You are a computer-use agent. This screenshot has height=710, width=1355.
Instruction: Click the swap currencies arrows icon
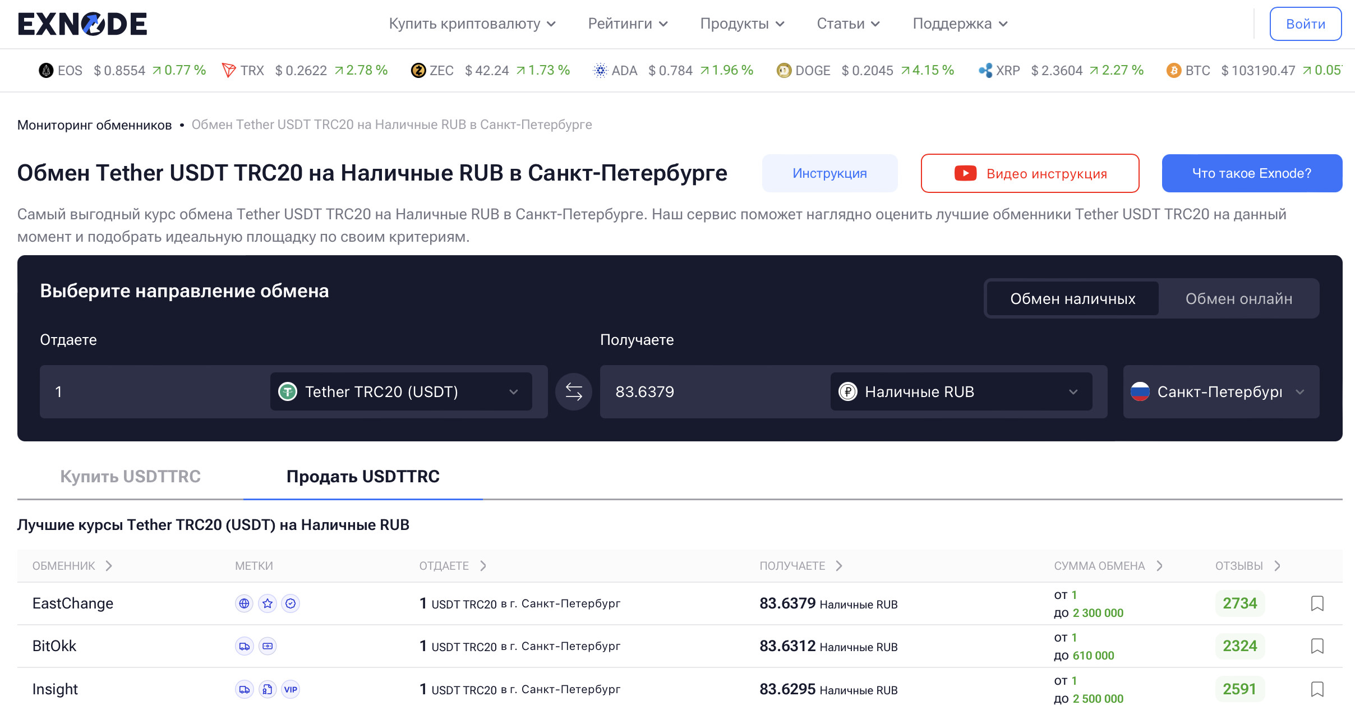[573, 391]
